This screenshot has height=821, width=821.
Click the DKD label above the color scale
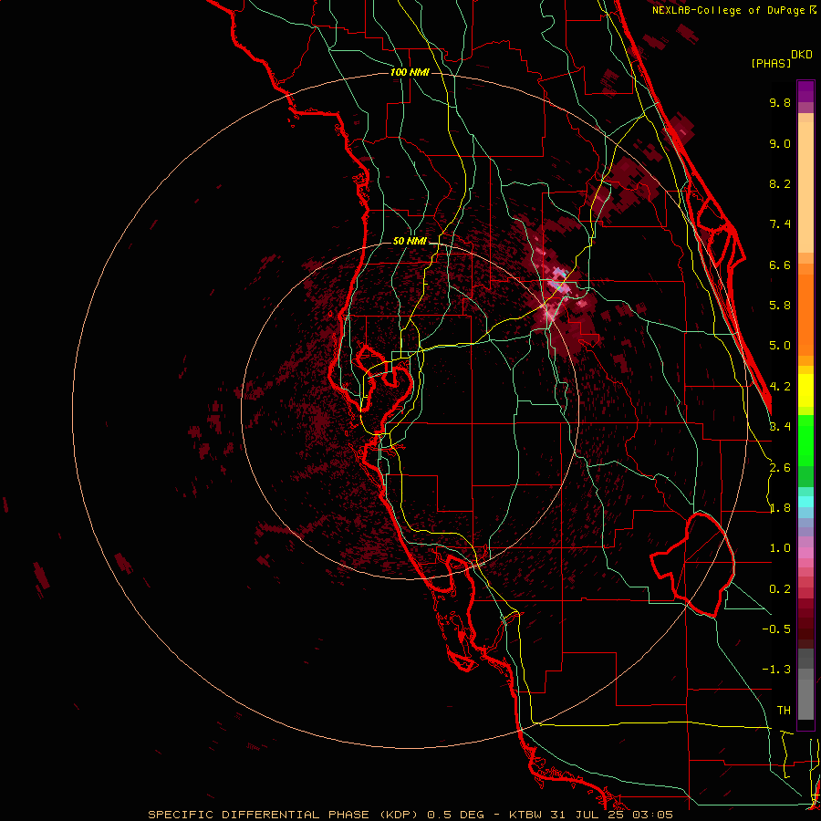pyautogui.click(x=802, y=55)
